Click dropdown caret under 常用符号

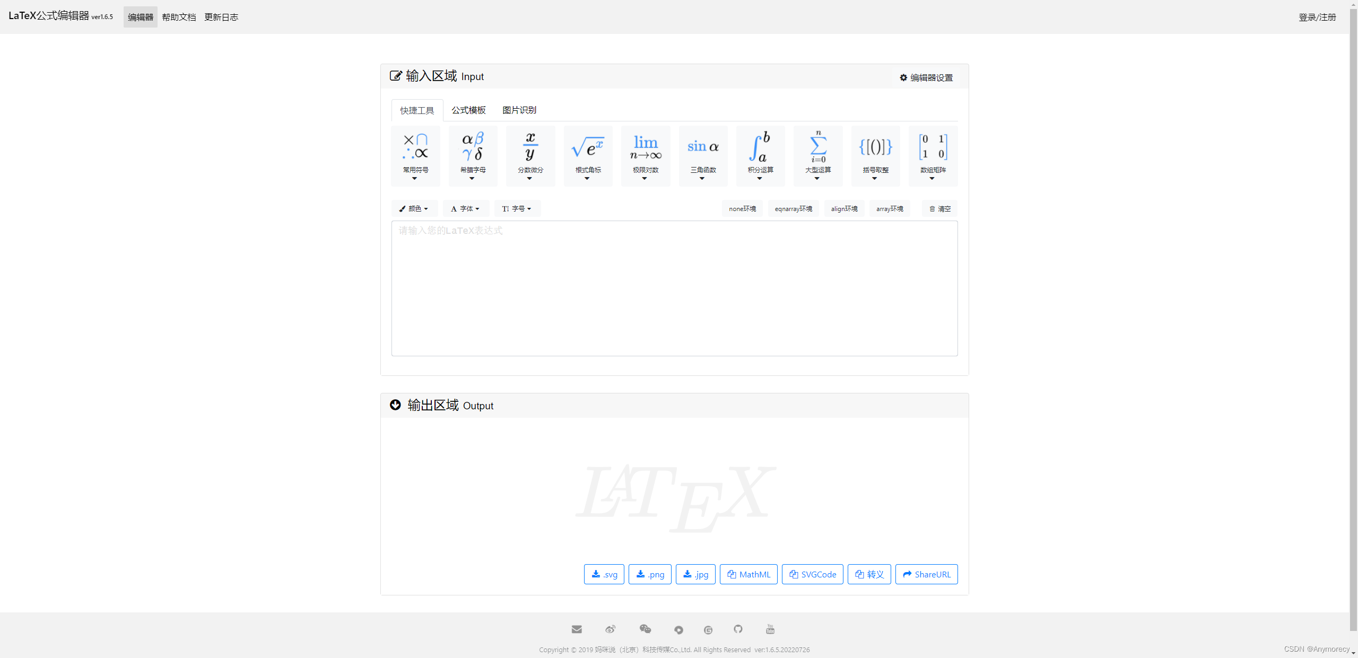click(414, 179)
